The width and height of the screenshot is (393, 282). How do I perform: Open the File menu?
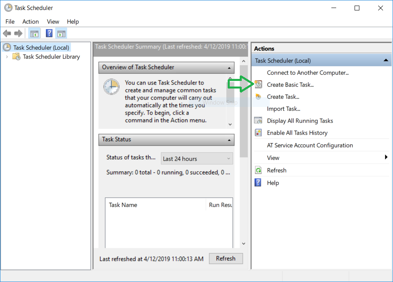point(10,22)
